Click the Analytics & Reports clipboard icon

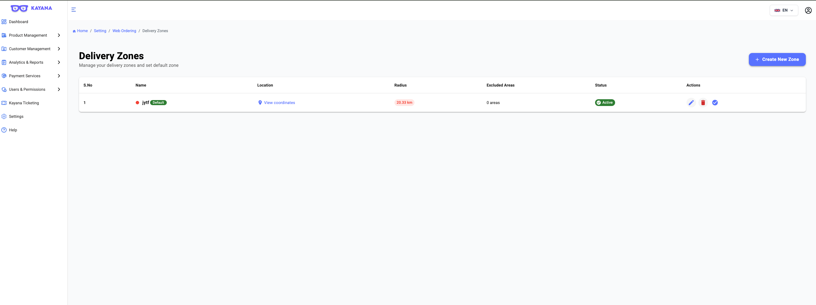click(x=4, y=62)
